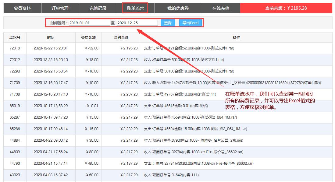Click timestamp 2020-10-17 13:58:29
The image size is (335, 182).
pyautogui.click(x=51, y=106)
